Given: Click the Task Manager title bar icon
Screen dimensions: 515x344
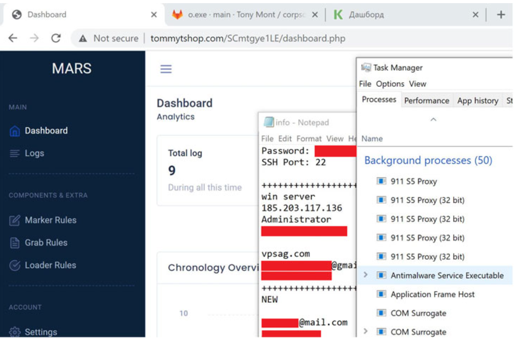Looking at the screenshot, I should [366, 68].
